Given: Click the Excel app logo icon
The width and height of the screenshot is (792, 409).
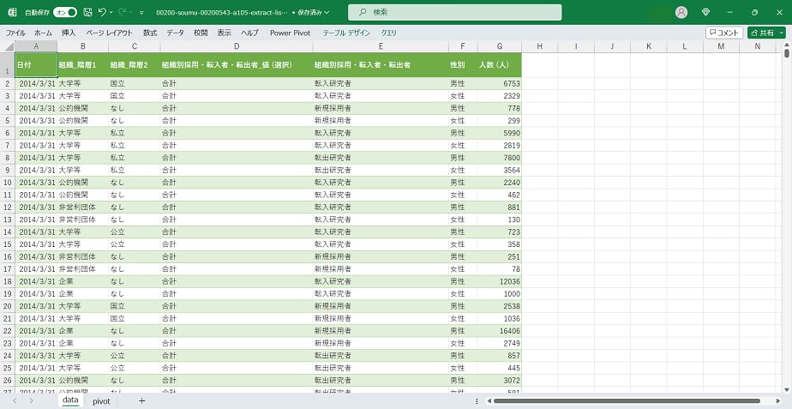Looking at the screenshot, I should pos(12,12).
